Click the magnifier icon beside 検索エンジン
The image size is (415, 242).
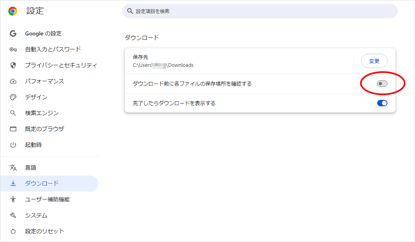click(13, 113)
